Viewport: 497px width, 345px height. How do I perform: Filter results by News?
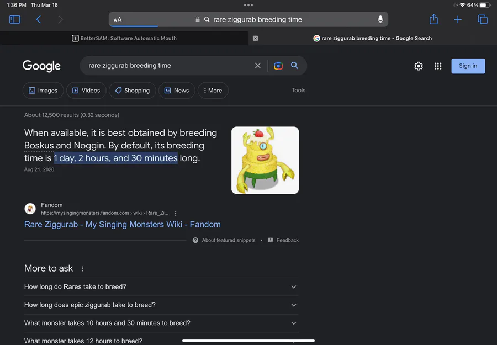tap(177, 91)
